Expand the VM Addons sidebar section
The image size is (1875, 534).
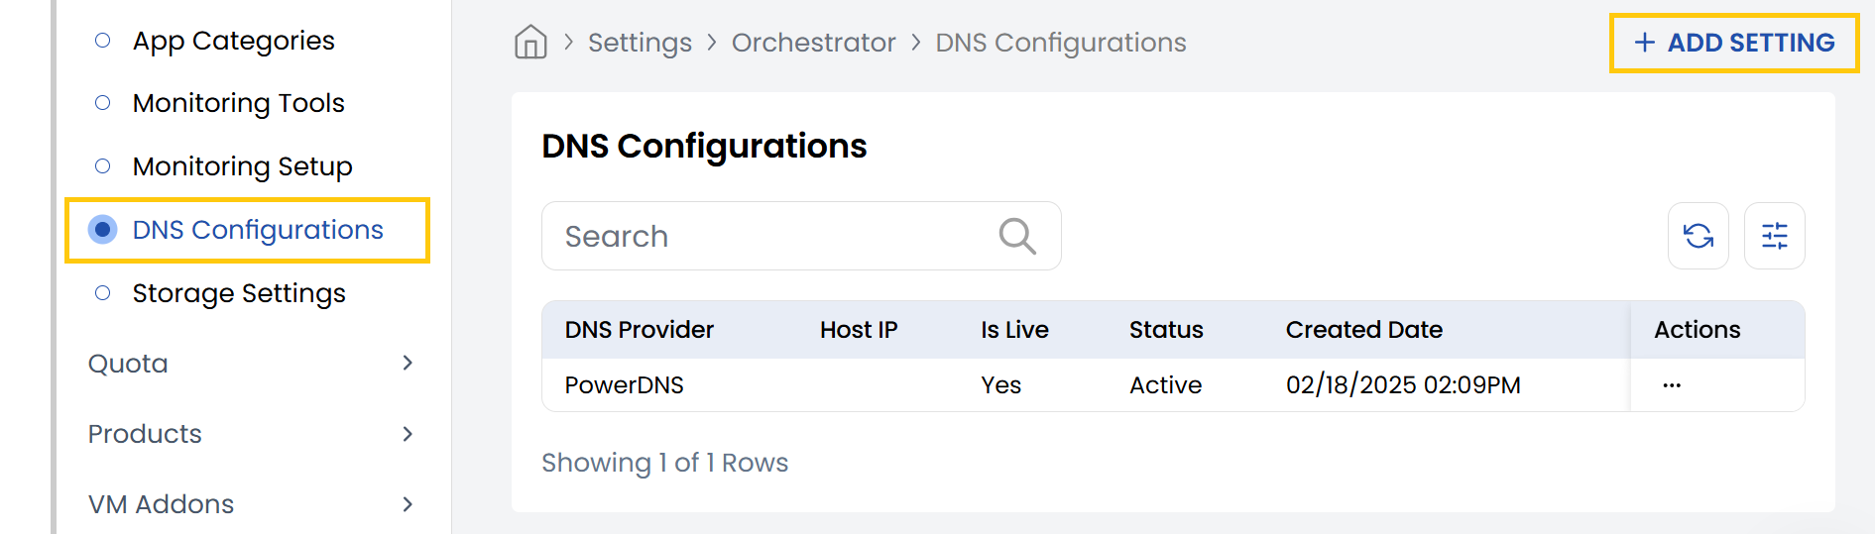tap(407, 504)
